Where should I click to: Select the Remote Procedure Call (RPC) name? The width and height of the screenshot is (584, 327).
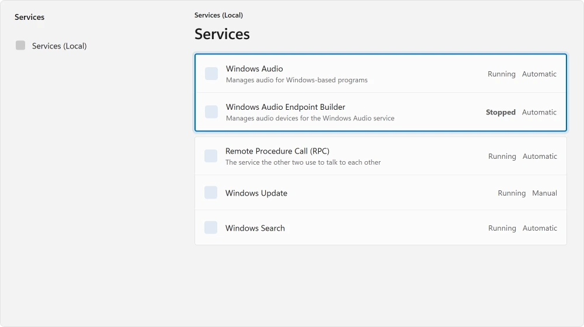click(x=277, y=151)
